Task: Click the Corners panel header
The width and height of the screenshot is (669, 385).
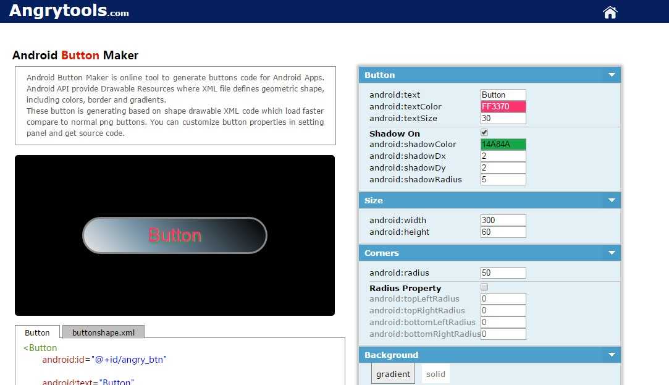Action: tap(490, 253)
